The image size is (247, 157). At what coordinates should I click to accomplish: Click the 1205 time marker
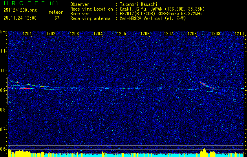pos(122,34)
